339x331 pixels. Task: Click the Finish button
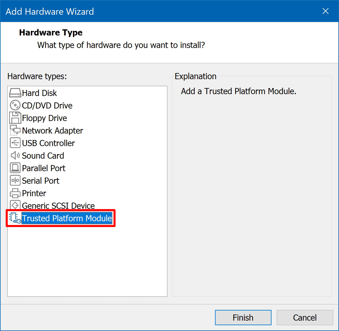pos(243,318)
